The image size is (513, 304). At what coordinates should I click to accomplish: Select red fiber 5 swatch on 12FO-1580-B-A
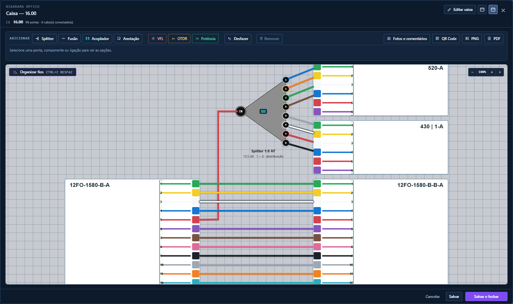point(196,220)
